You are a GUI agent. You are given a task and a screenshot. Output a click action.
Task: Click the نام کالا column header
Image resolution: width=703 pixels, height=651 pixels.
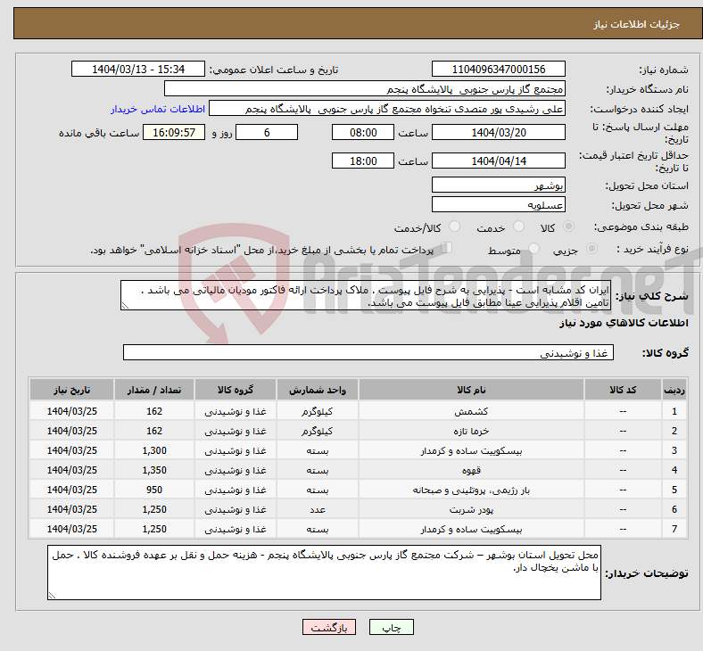(471, 390)
